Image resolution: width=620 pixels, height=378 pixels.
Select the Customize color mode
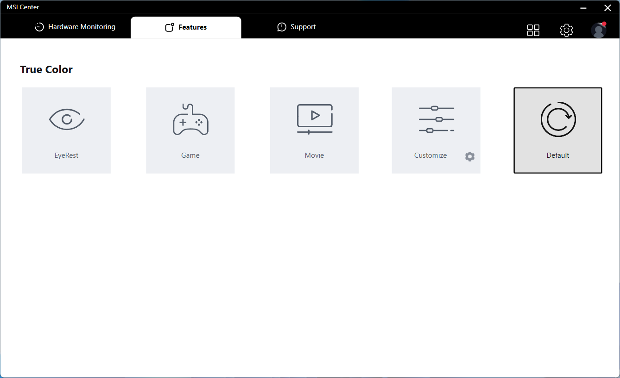(436, 130)
